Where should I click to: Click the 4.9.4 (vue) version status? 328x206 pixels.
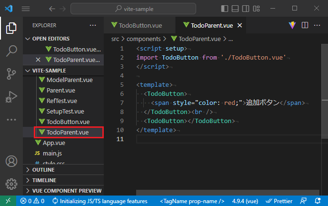[245, 201]
